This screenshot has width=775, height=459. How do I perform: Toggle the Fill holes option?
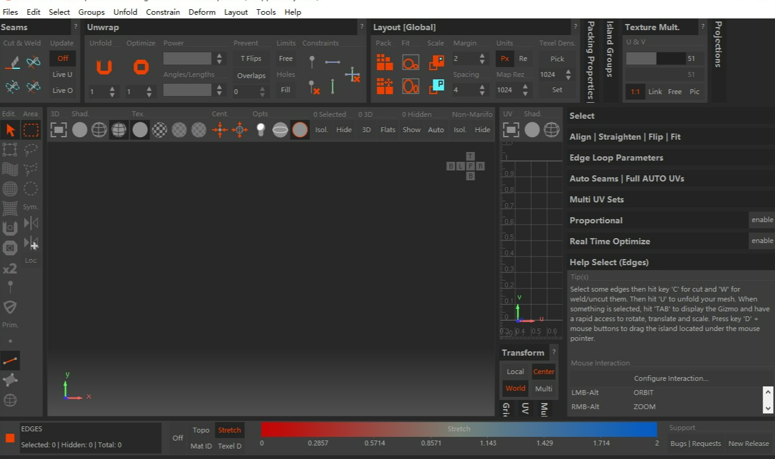(286, 90)
